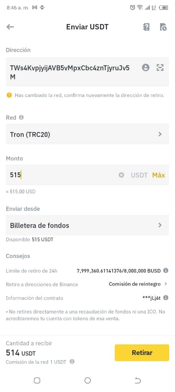Open the help FAQ icon
Viewport: 175px width, 392px height.
tap(146, 27)
